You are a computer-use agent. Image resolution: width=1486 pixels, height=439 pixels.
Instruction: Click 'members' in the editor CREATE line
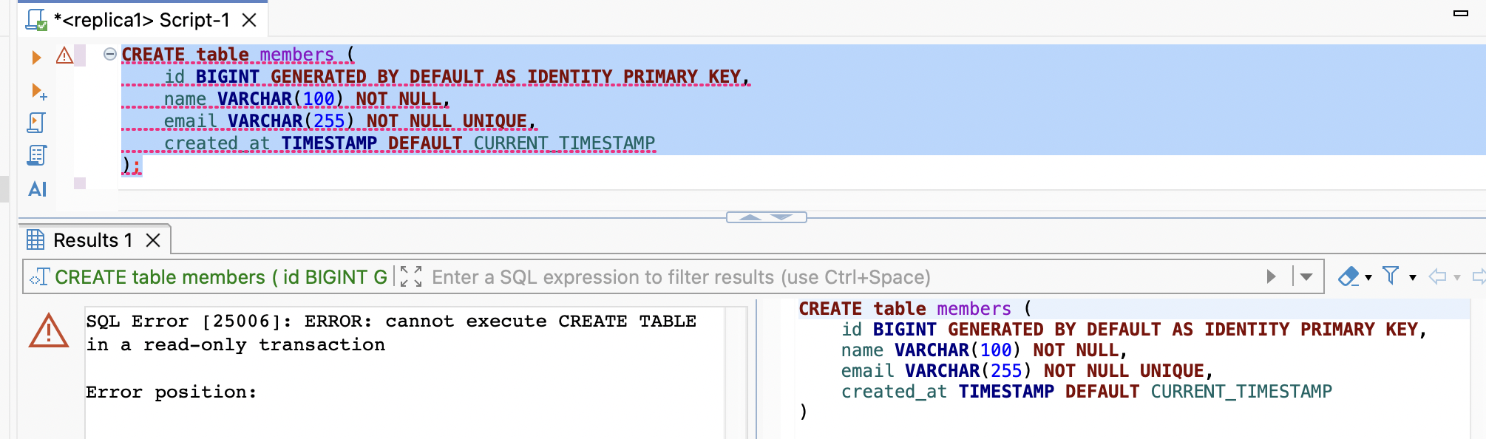pos(297,55)
